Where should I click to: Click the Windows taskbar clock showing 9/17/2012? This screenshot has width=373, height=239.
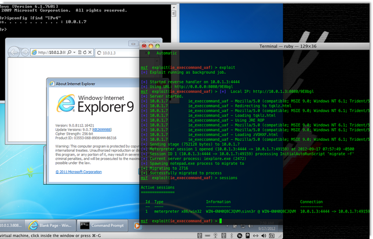tap(266, 226)
